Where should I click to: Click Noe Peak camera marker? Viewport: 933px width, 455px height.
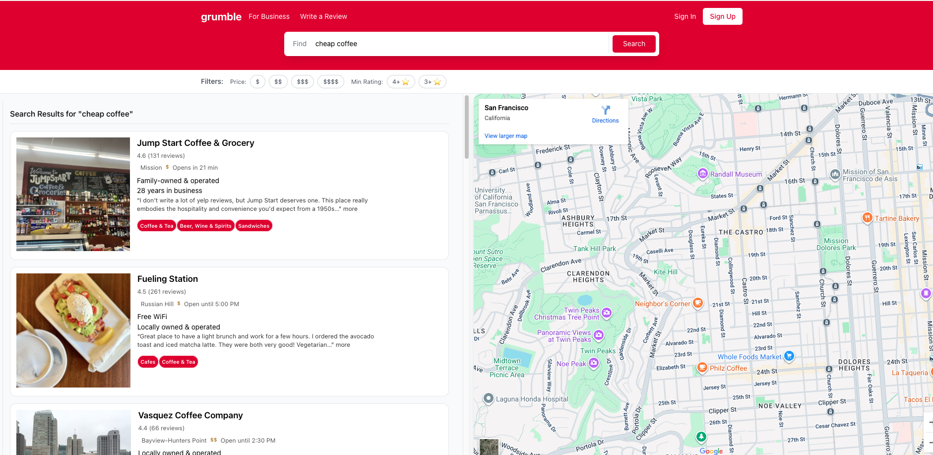pyautogui.click(x=593, y=363)
